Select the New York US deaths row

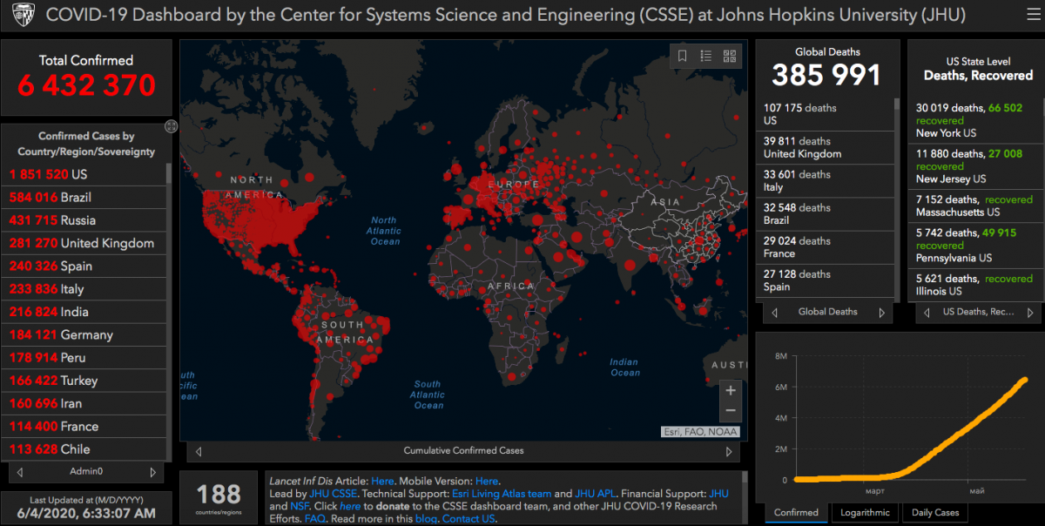pyautogui.click(x=974, y=120)
